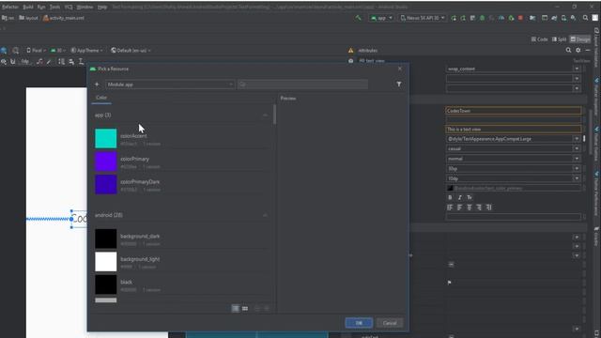Open the filter funnel in Pick a Resource
The height and width of the screenshot is (338, 601).
pos(398,84)
